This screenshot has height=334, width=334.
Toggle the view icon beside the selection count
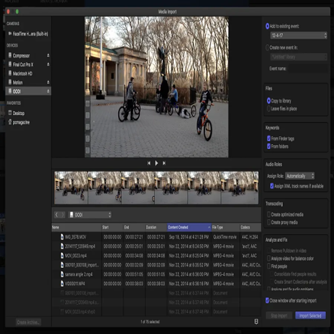pos(256,322)
